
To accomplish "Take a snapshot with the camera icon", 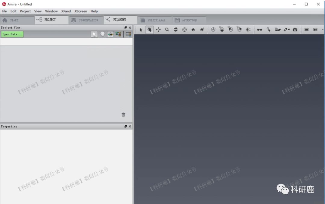I will (x=295, y=30).
